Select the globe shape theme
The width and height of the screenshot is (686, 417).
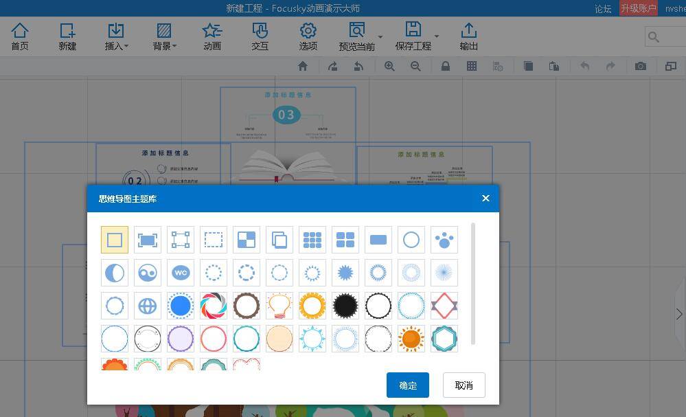pyautogui.click(x=148, y=306)
